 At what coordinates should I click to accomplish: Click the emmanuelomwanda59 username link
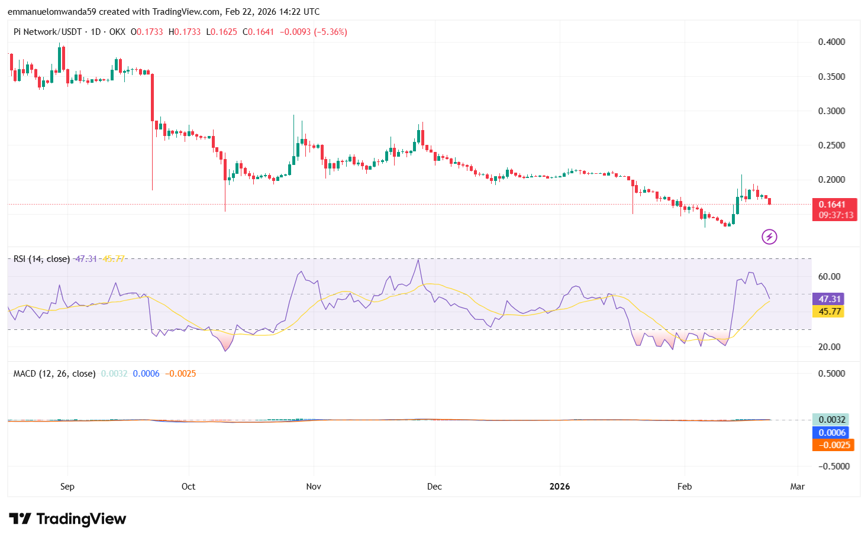51,11
